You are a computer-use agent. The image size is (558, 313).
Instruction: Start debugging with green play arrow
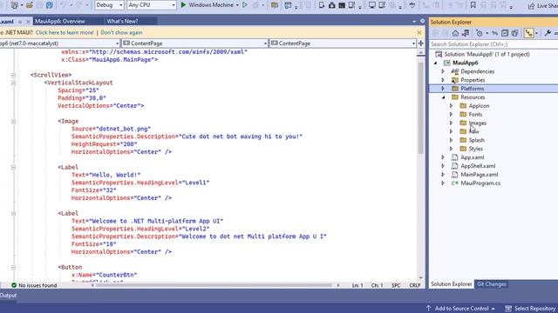click(183, 5)
